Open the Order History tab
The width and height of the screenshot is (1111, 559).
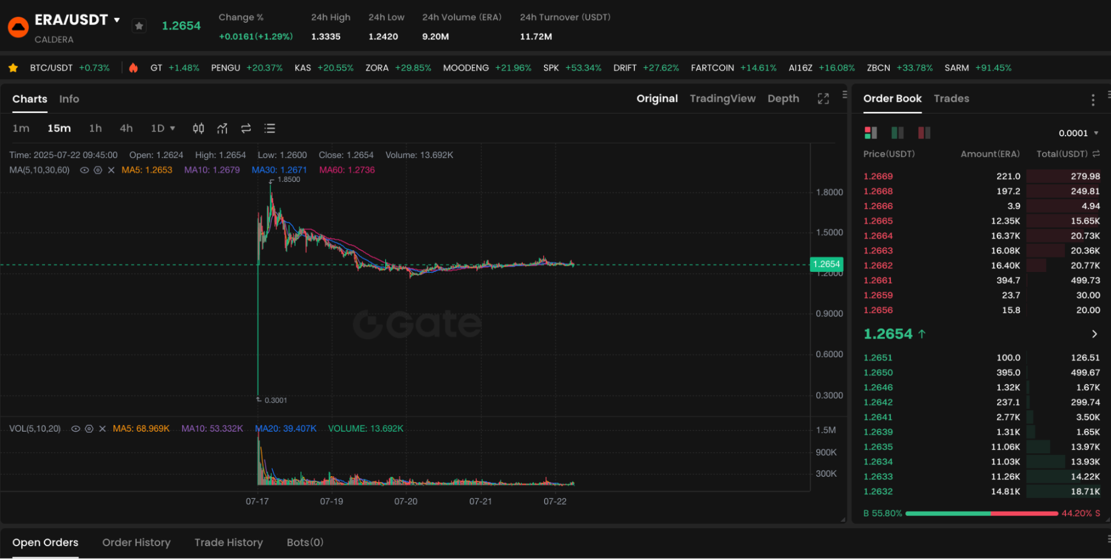[x=136, y=542]
